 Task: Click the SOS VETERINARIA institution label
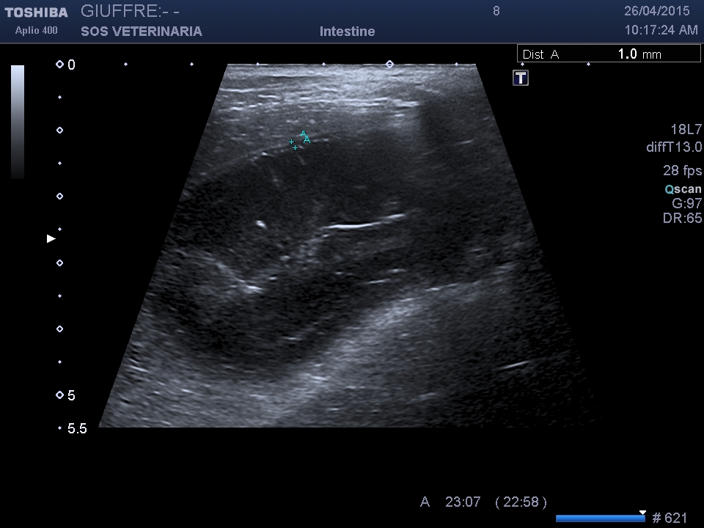141,32
